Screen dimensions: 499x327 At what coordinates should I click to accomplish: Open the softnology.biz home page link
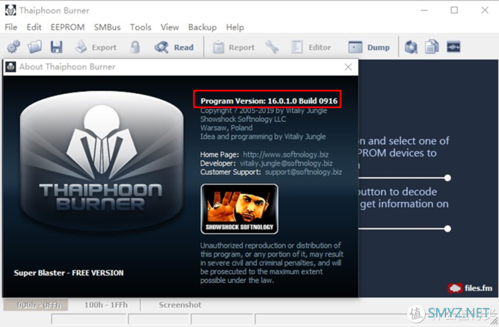pos(285,154)
